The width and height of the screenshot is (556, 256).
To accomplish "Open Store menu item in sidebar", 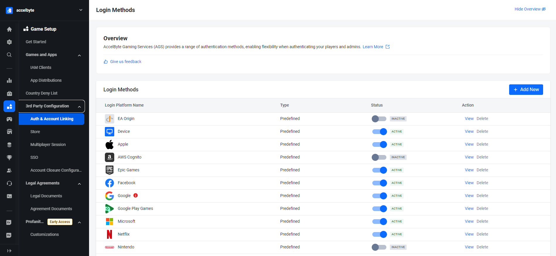I will click(35, 132).
